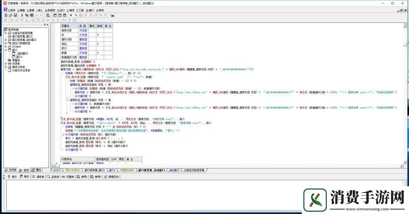Viewport: 409px width, 214px height.
Task: Click the code editor vertical scrollbar up arrow
Action: [405, 26]
